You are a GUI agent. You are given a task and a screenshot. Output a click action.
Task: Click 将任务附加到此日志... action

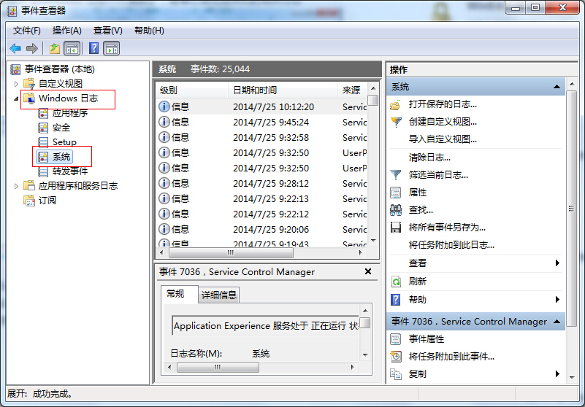click(x=451, y=245)
